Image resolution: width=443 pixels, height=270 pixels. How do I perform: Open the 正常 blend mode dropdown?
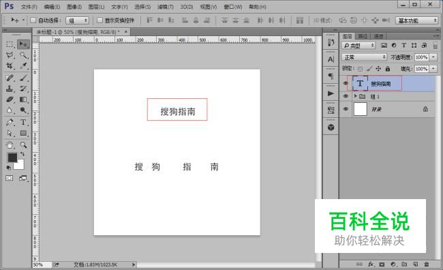pyautogui.click(x=364, y=57)
